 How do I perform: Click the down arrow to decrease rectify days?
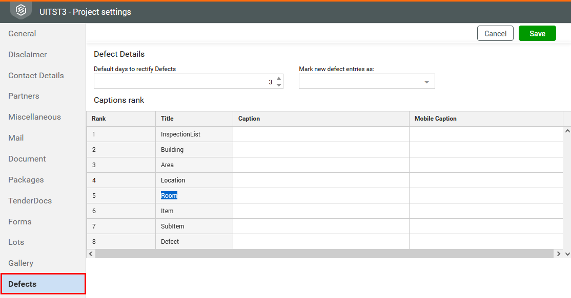tap(278, 84)
